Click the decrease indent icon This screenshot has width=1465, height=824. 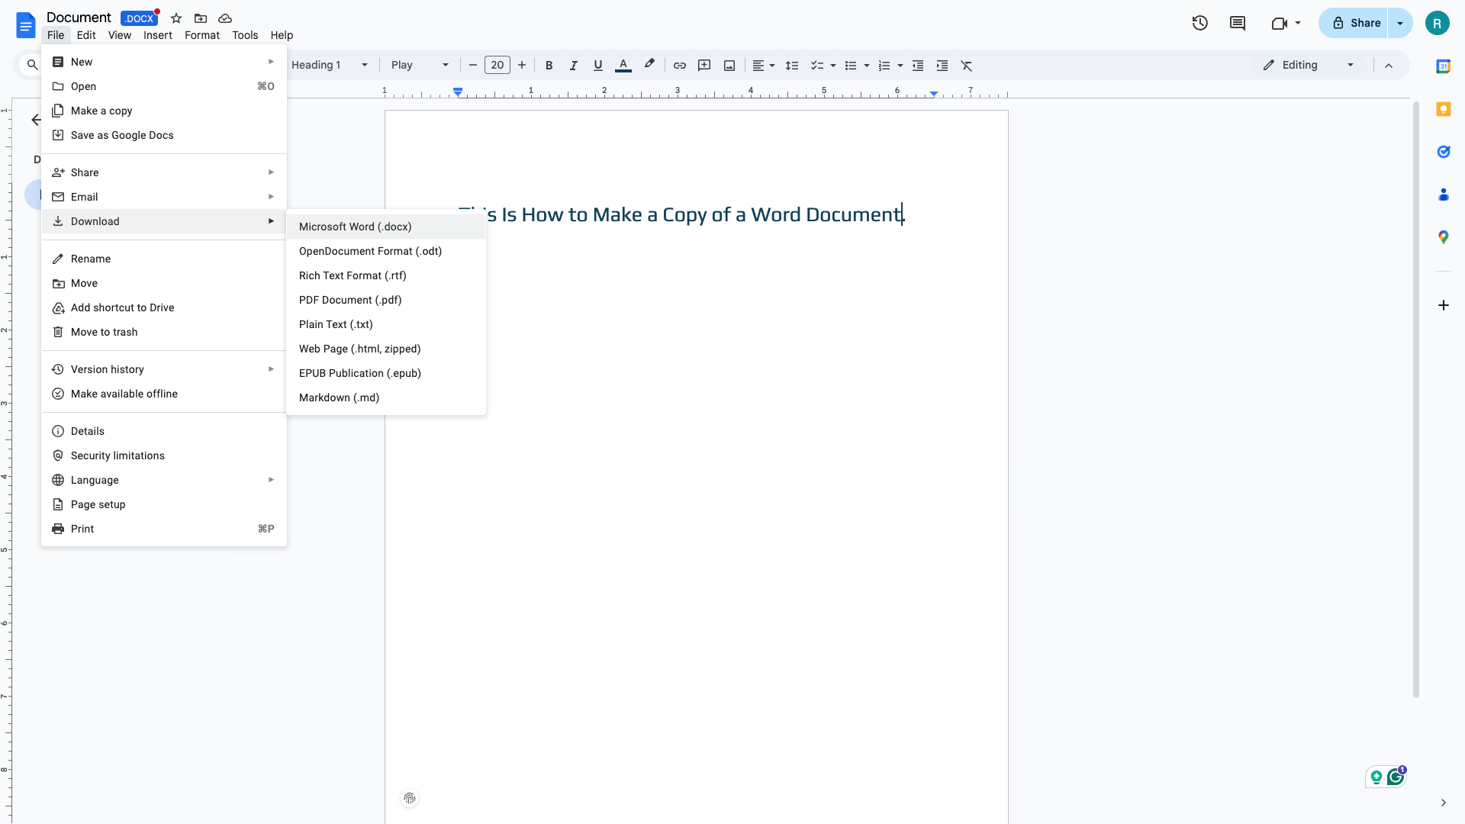[x=918, y=66]
